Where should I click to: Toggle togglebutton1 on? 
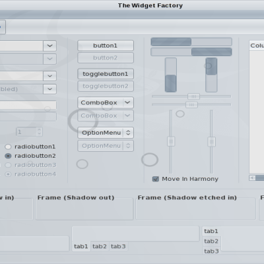point(106,74)
